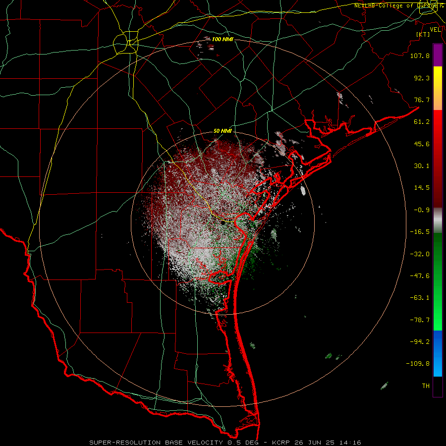Click the 'KCRP' station identifier in caption
446x446 pixels.
[x=281, y=443]
